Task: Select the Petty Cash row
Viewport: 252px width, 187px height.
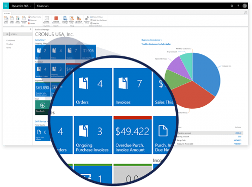Action: tap(210, 140)
